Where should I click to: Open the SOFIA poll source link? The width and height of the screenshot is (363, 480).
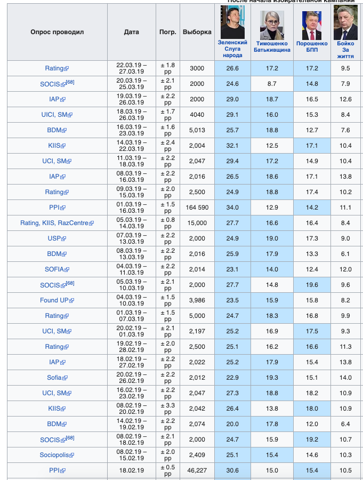(54, 269)
